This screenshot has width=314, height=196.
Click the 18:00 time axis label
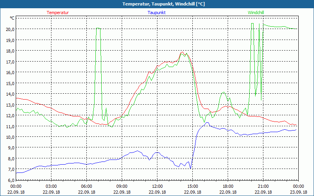pos(228,187)
